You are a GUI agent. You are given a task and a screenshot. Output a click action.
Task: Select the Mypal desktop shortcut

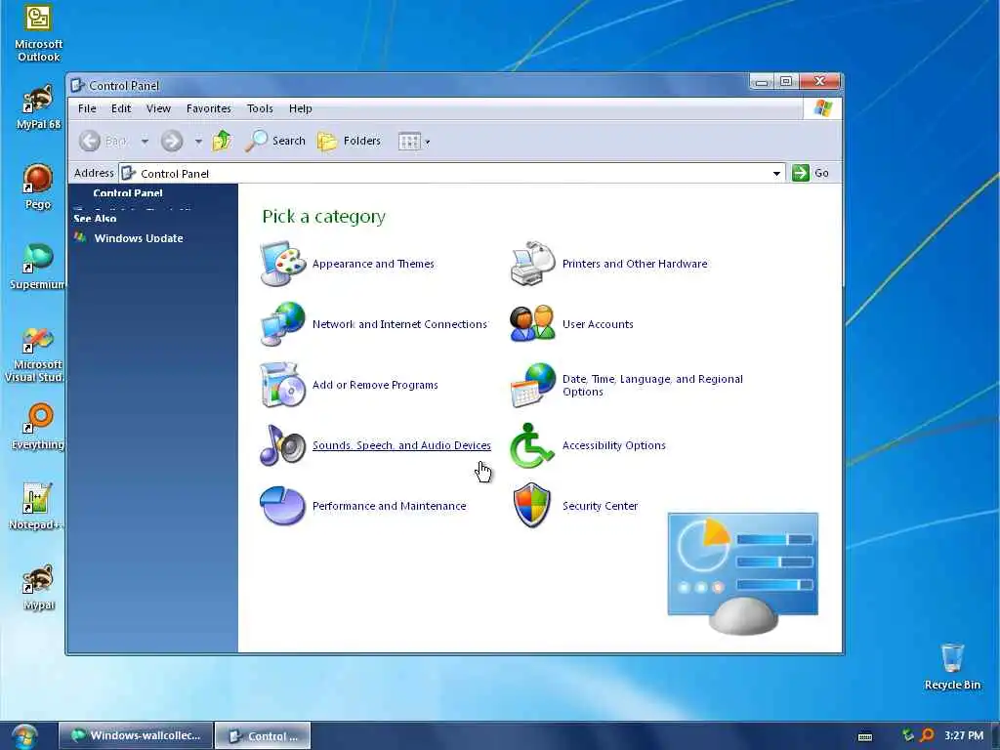point(38,587)
